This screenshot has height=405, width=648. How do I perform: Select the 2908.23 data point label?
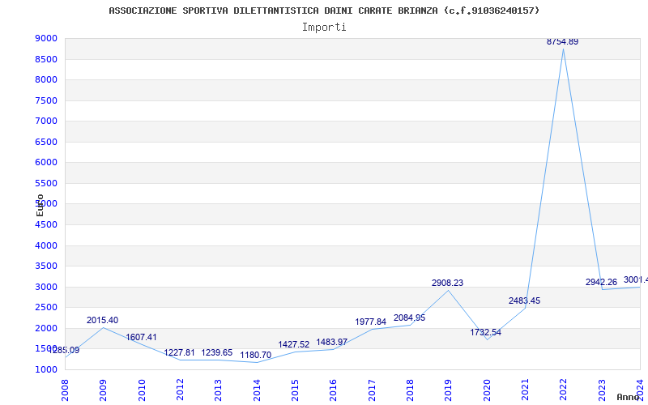(447, 283)
